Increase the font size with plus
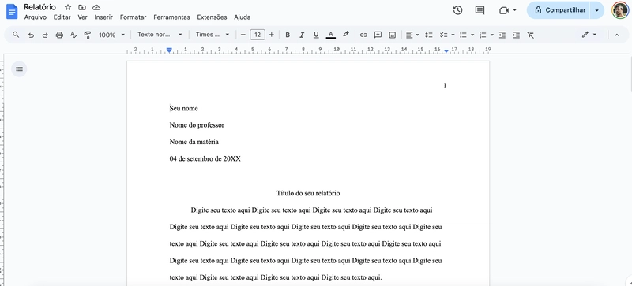 pos(271,35)
